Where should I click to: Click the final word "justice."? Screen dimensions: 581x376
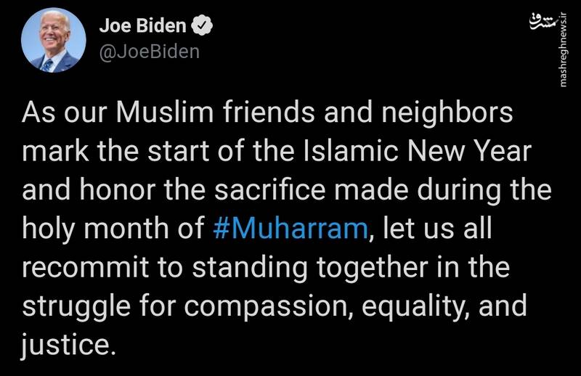click(66, 346)
